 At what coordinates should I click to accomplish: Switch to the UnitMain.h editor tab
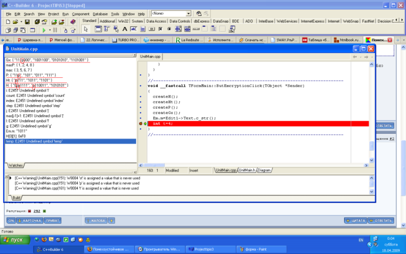coord(247,170)
